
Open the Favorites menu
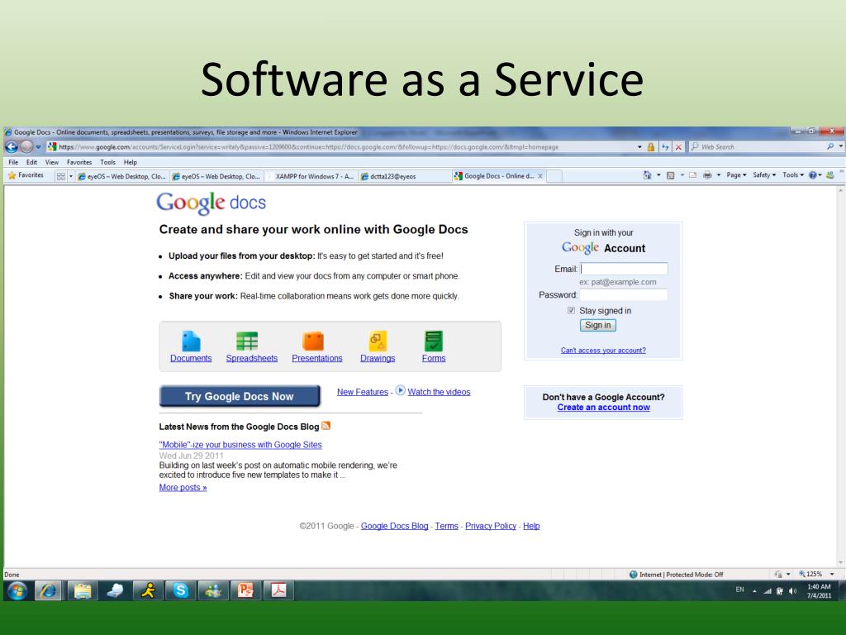point(79,162)
